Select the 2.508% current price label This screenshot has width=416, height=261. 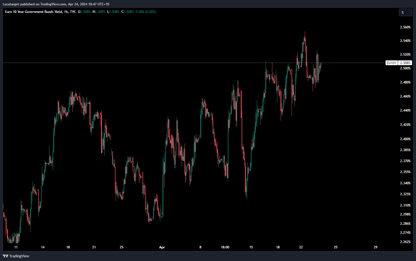[405, 63]
